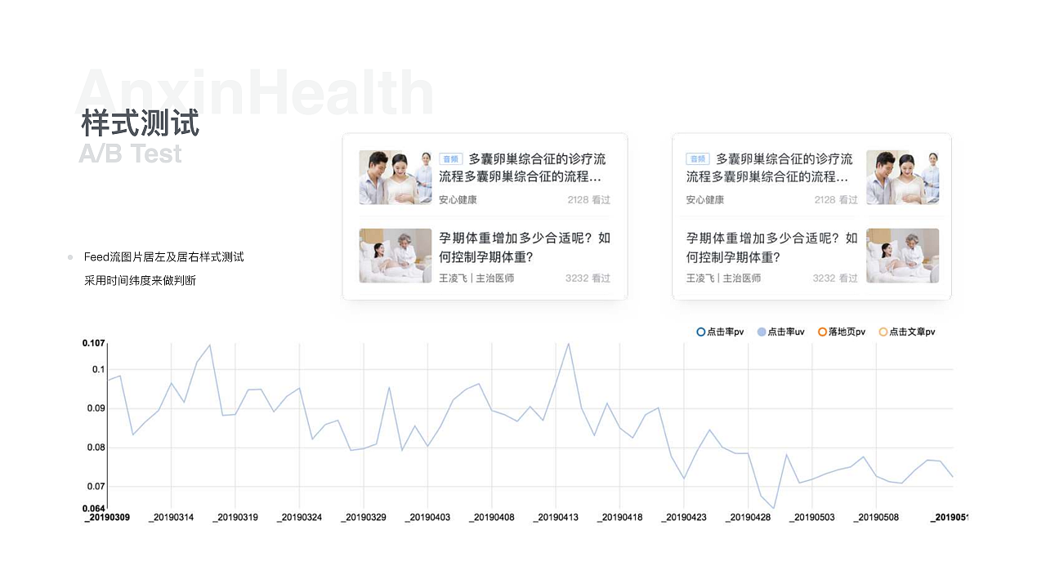Image resolution: width=1046 pixels, height=588 pixels.
Task: Click 王凌飞 | 主治医师 in the left card
Action: [476, 278]
